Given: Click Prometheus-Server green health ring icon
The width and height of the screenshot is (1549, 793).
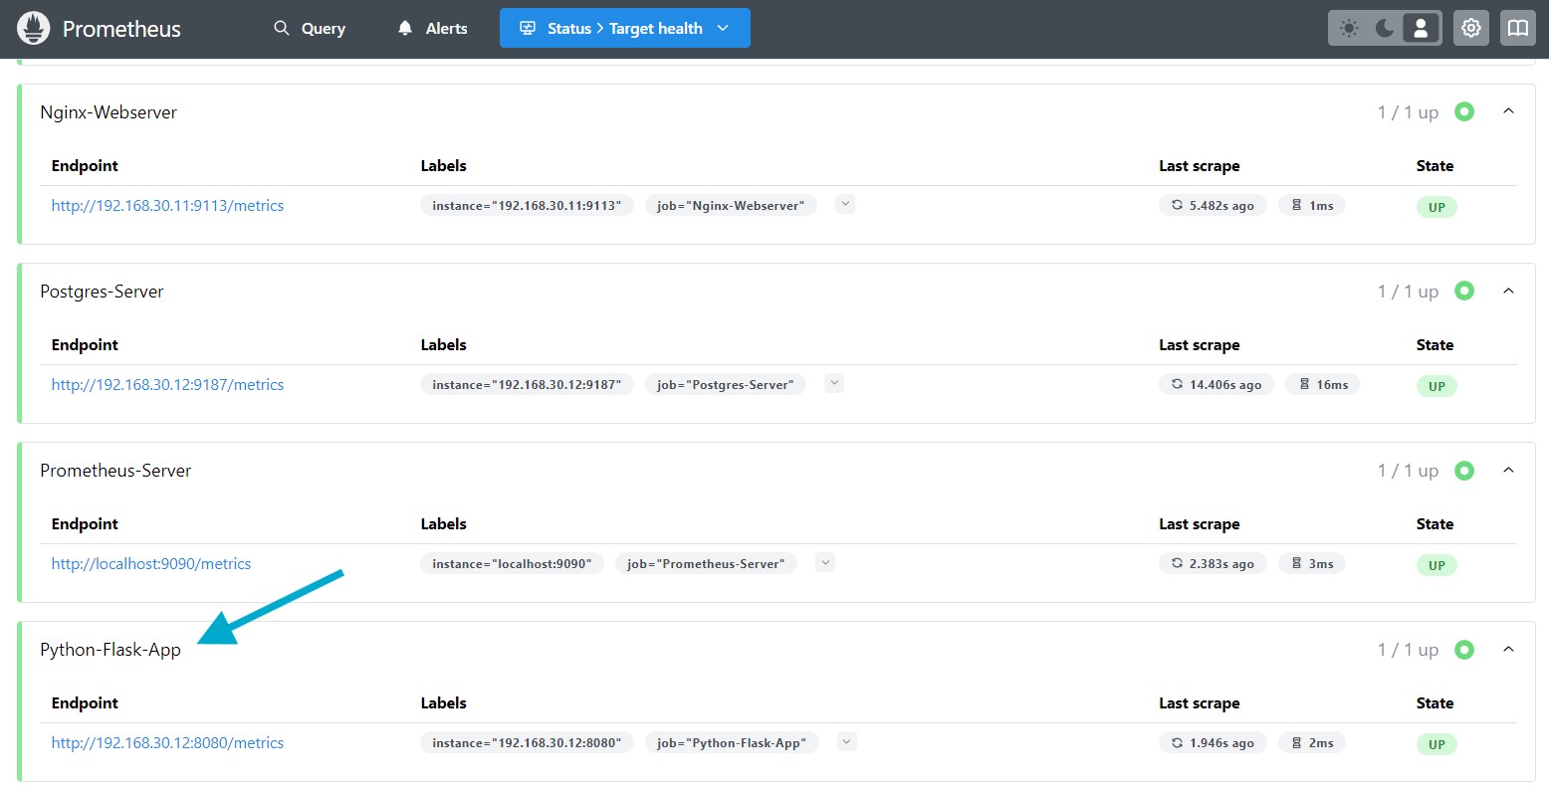Looking at the screenshot, I should (1464, 470).
